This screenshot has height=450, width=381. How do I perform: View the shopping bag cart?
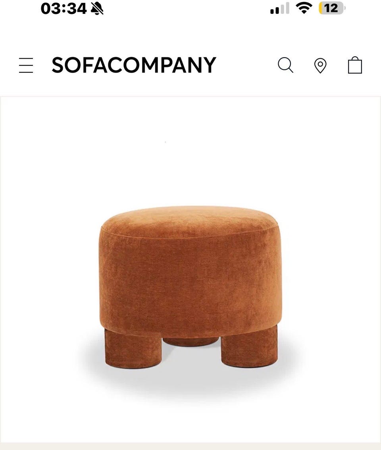[355, 65]
